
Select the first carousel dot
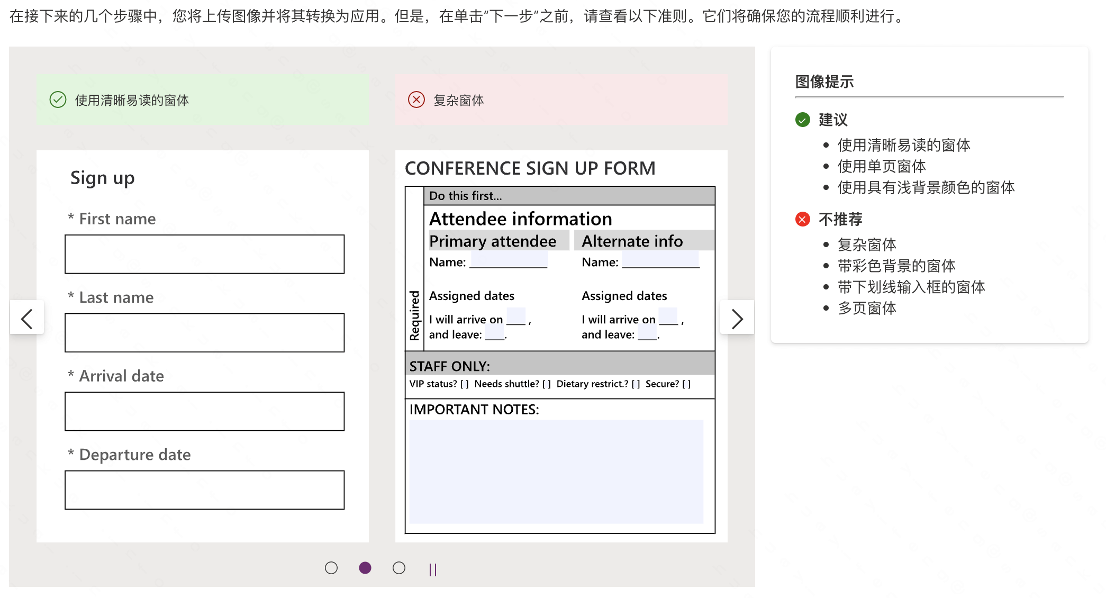click(x=331, y=568)
